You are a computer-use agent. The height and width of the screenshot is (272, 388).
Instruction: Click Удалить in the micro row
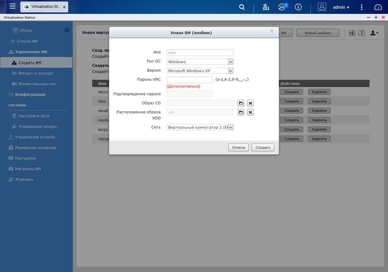pyautogui.click(x=319, y=92)
